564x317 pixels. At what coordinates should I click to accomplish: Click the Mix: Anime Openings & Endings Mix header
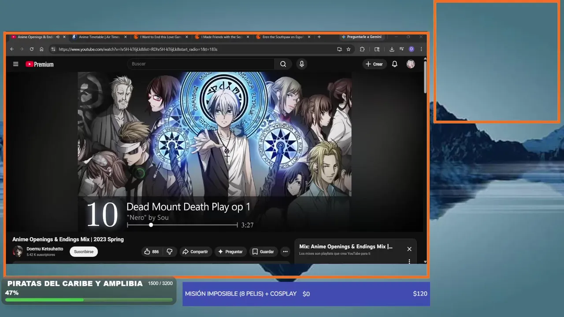[346, 247]
